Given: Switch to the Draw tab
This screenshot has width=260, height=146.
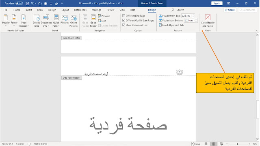Looking at the screenshot, I should 40,10.
